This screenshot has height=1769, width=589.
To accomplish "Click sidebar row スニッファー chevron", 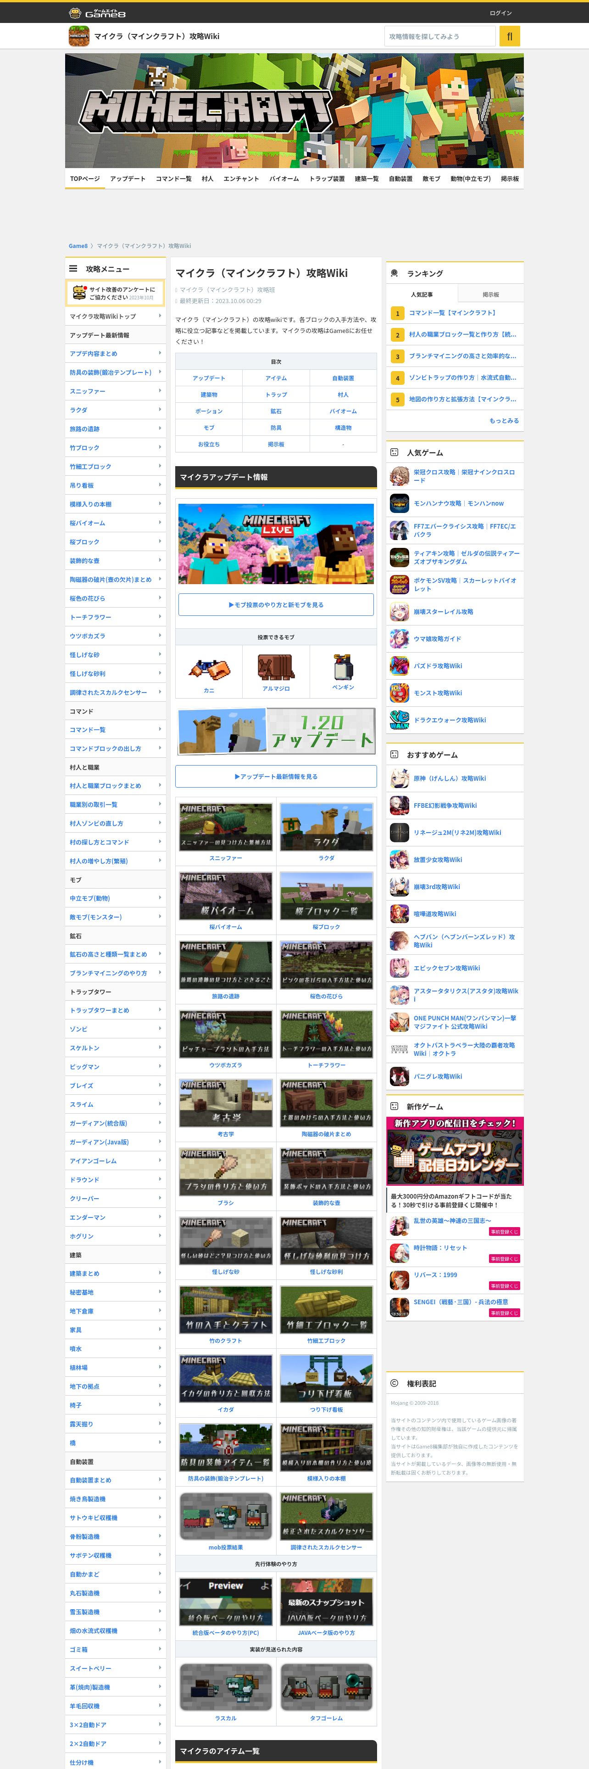I will [x=160, y=391].
